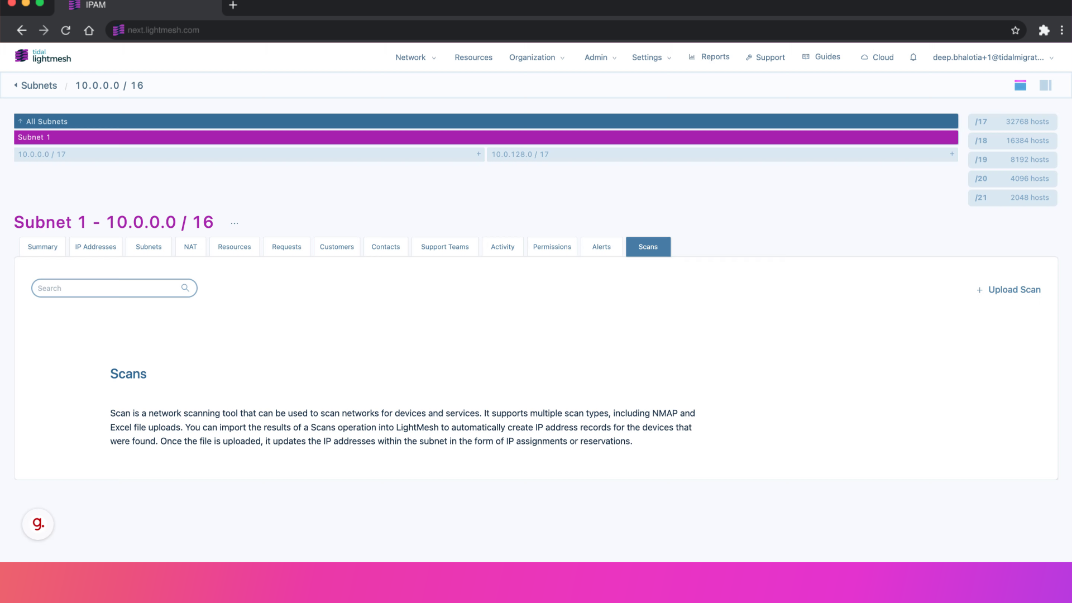Select the /19 subnet size swatch
1072x603 pixels.
(x=1012, y=159)
